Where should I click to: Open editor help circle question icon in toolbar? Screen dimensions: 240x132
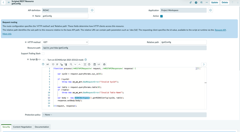pos(89,64)
